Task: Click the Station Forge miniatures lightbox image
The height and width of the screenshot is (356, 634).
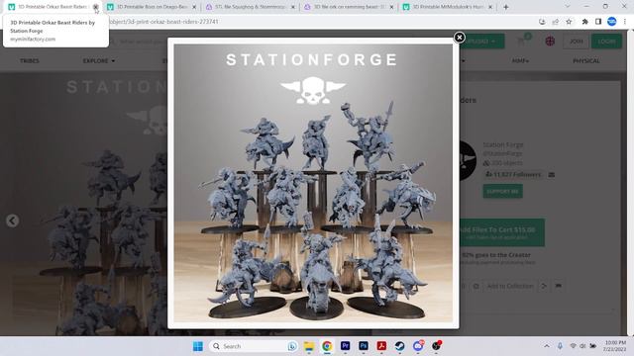Action: pos(313,183)
